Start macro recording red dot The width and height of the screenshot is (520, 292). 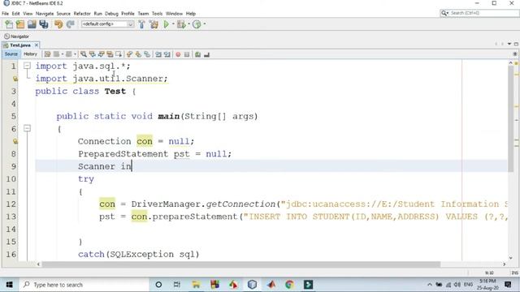pos(178,54)
